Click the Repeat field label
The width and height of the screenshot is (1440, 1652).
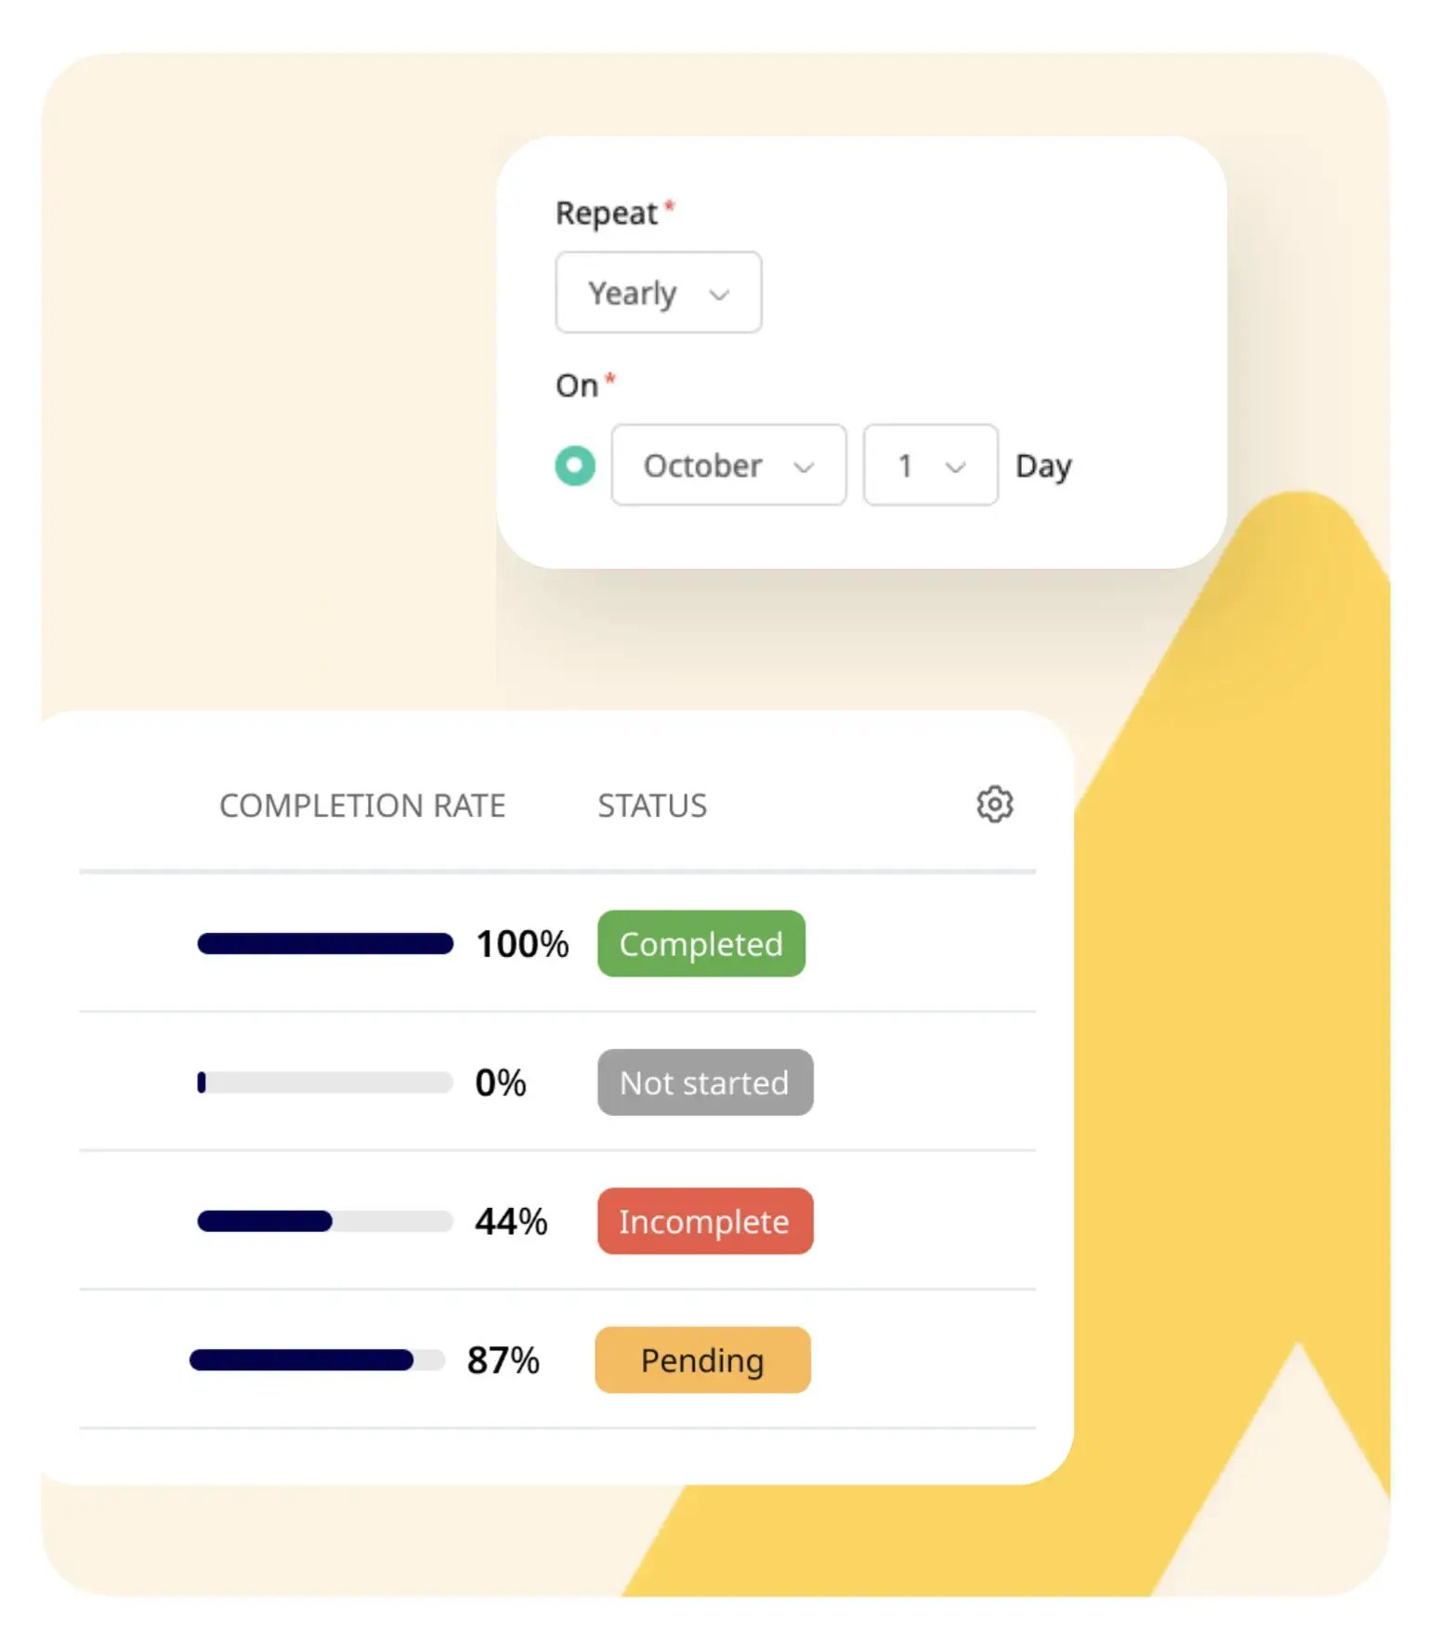click(x=607, y=214)
